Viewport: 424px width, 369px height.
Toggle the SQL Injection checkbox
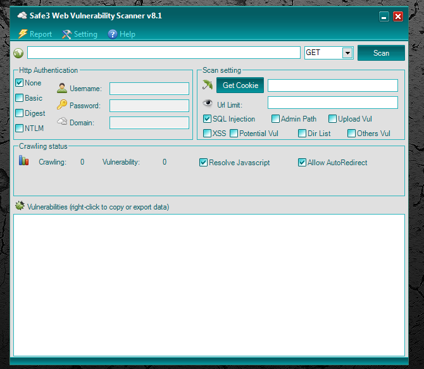(207, 119)
